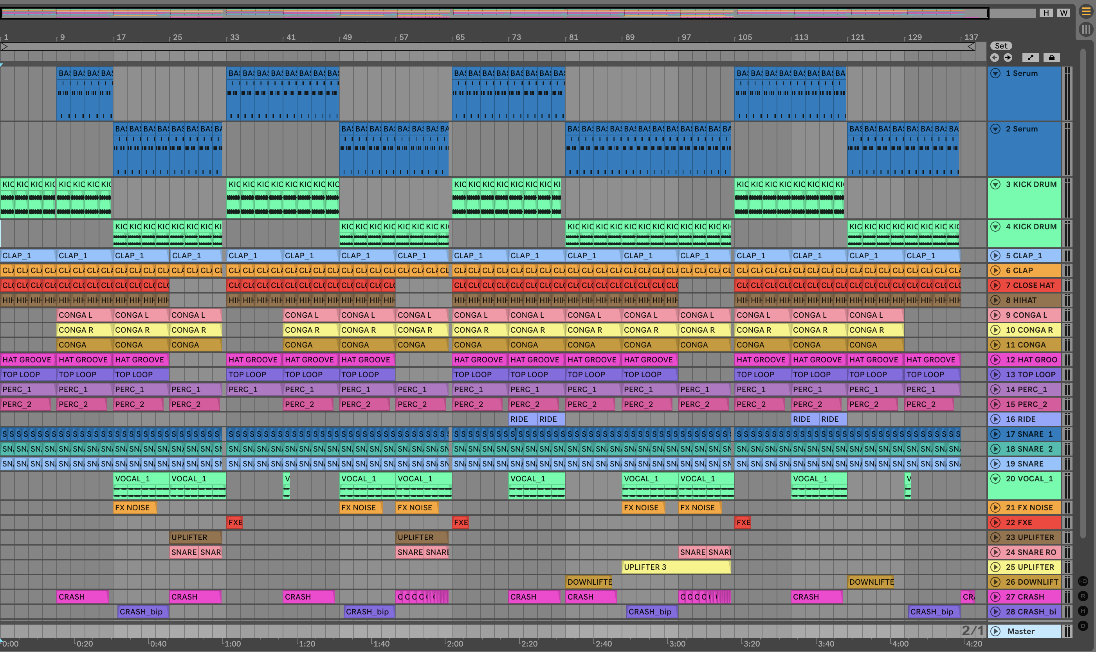Screen dimensions: 1096x652
Task: Unfold the Master track arrow
Action: point(995,631)
